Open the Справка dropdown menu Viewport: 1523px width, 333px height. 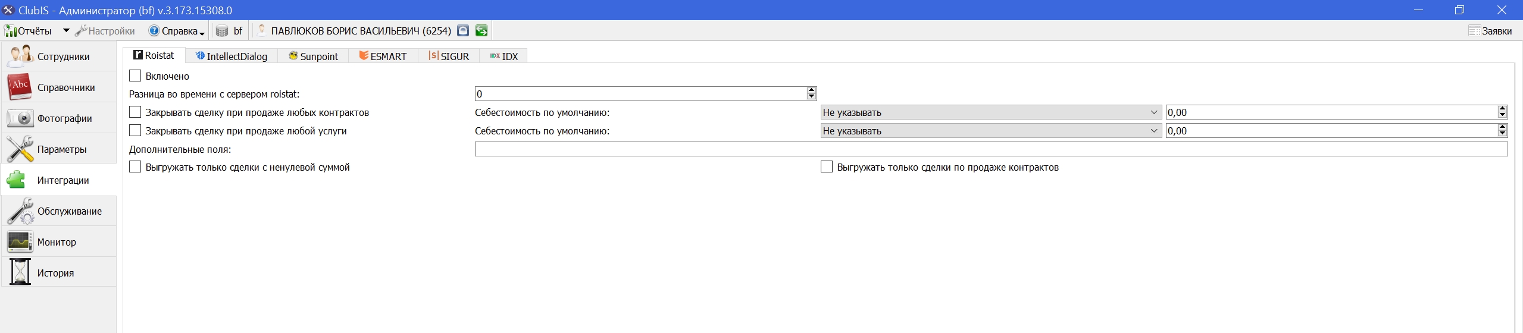coord(177,31)
